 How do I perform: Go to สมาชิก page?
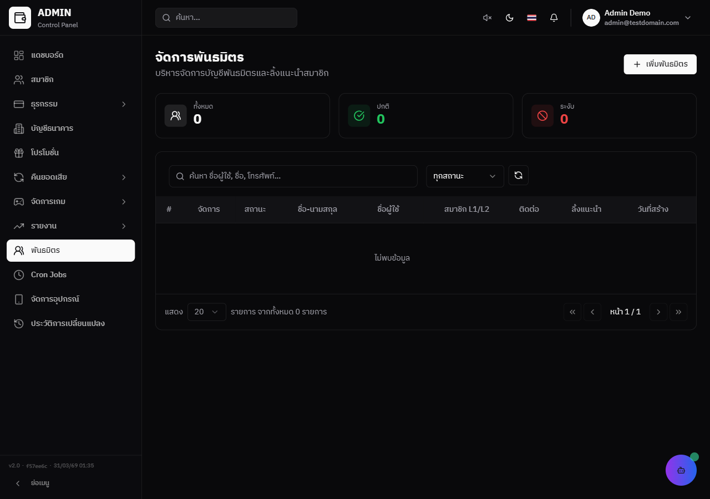tap(70, 80)
